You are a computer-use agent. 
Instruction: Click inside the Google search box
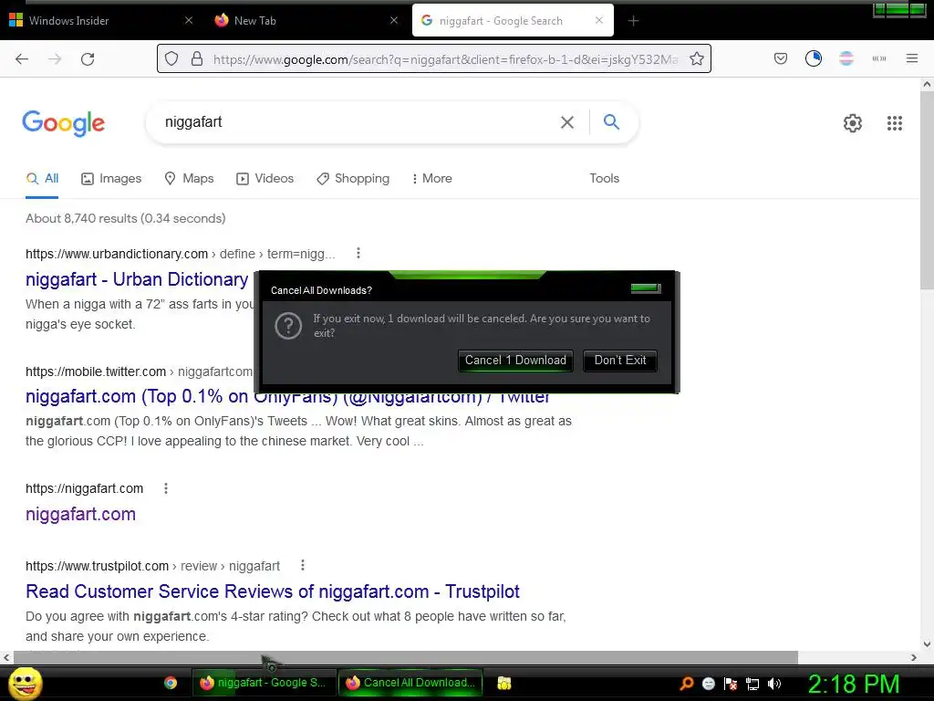click(358, 122)
